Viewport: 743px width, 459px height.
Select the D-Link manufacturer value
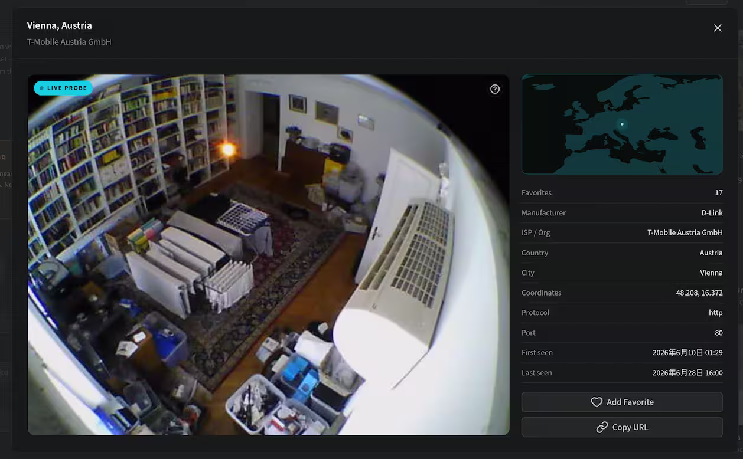click(712, 212)
